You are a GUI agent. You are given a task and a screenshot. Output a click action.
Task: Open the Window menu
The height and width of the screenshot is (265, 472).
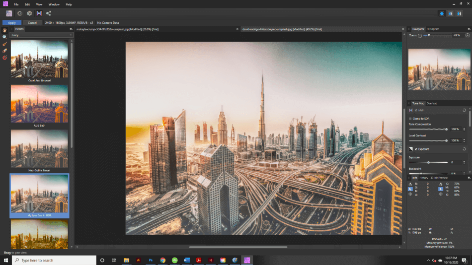coord(54,4)
